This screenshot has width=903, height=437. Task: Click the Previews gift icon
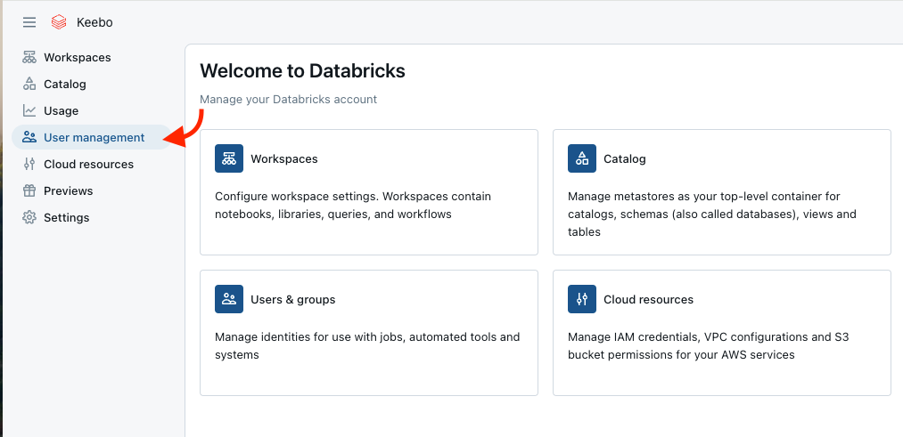tap(29, 190)
